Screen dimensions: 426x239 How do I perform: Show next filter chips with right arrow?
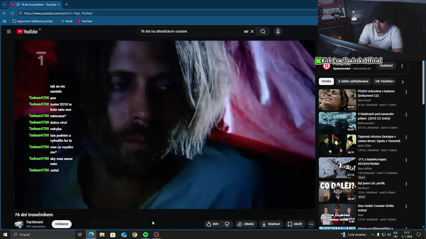[x=403, y=82]
